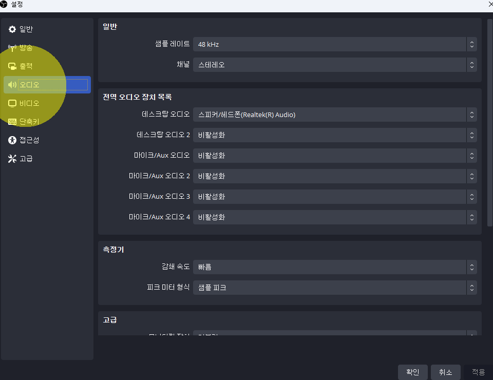Open the 비디오 settings tab
The height and width of the screenshot is (380, 493).
47,103
